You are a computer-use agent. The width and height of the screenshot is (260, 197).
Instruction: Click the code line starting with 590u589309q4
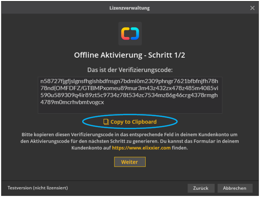(x=129, y=95)
